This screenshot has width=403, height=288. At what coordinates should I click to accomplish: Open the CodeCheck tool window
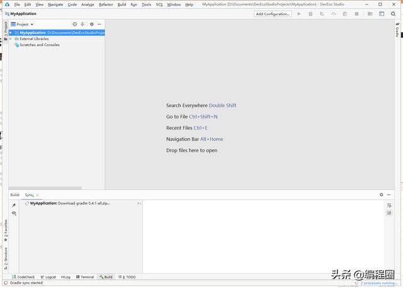tap(23, 277)
